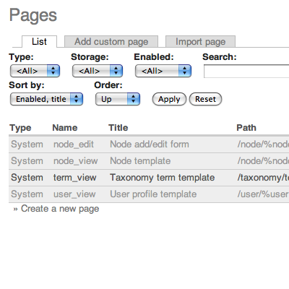Expand the Sort by dropdown
Screen dimensions: 289x289
[46, 99]
